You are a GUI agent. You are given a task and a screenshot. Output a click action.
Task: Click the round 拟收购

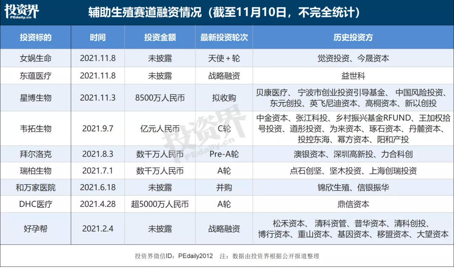[x=224, y=98]
